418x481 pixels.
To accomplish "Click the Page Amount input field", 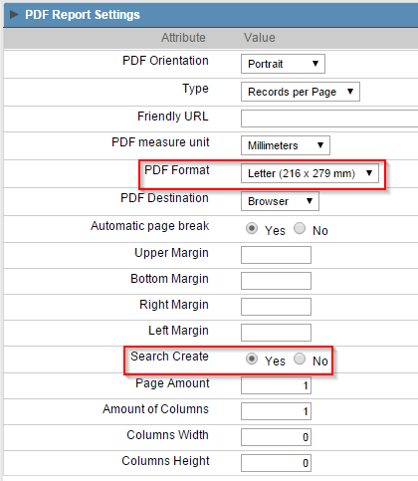I will (276, 385).
